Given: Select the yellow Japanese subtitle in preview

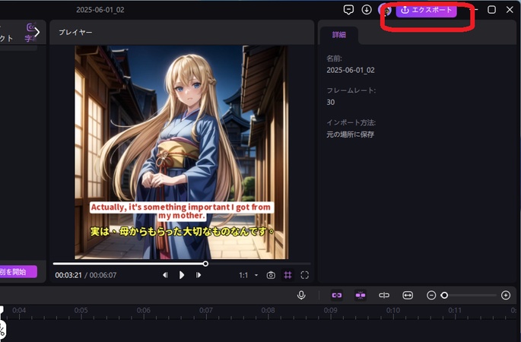Looking at the screenshot, I should 183,231.
